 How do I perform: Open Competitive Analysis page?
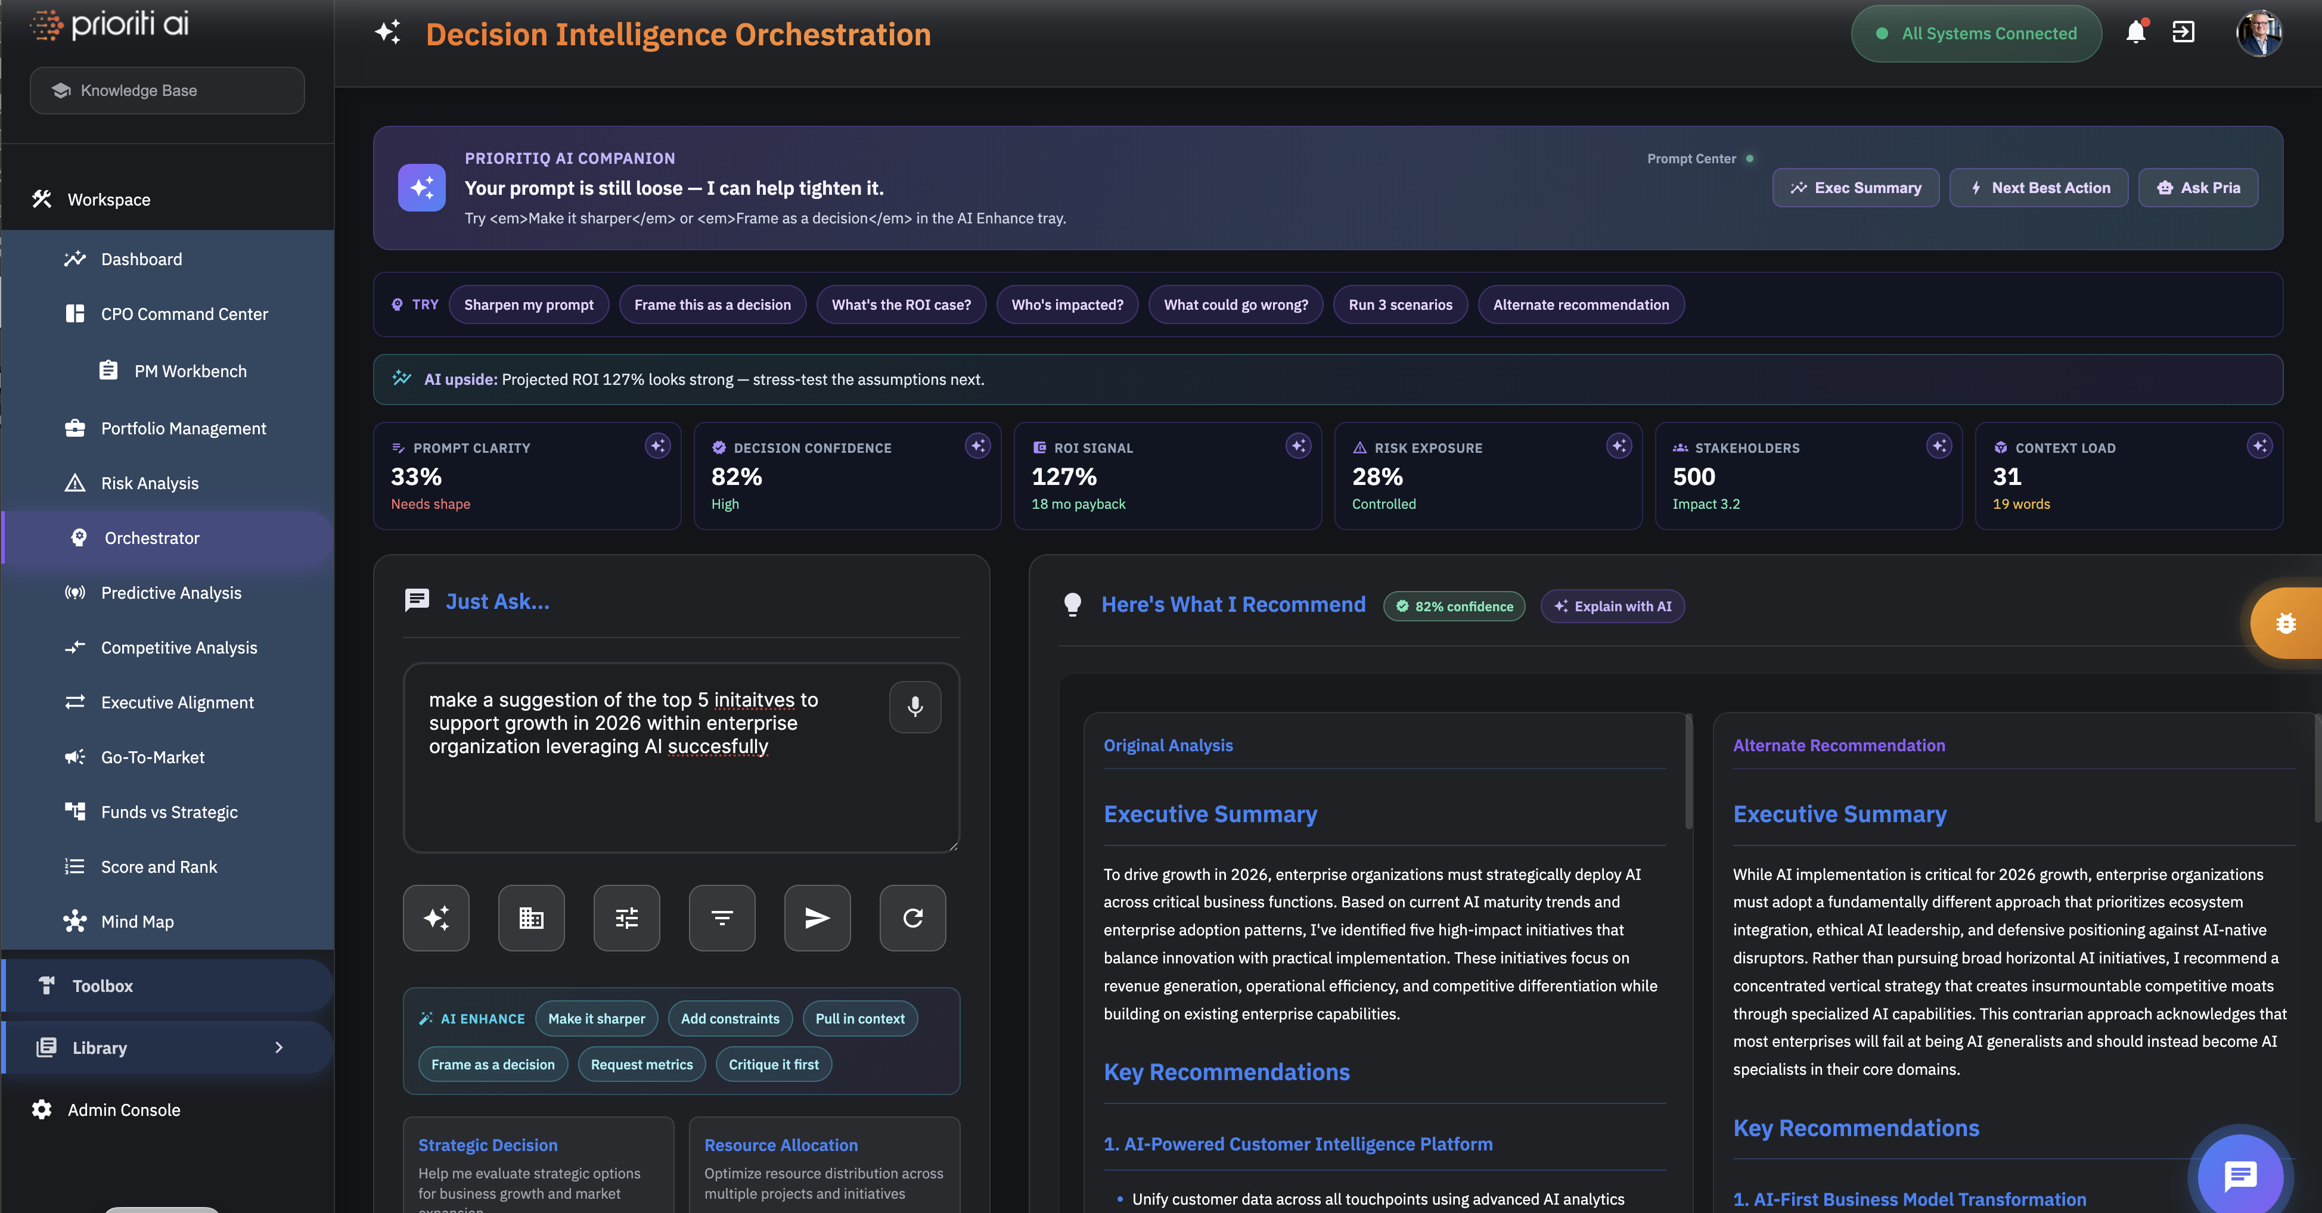tap(167, 648)
